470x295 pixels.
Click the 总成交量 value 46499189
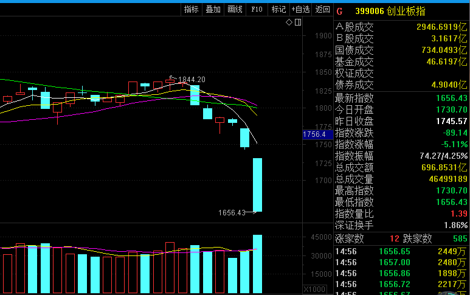(448, 179)
